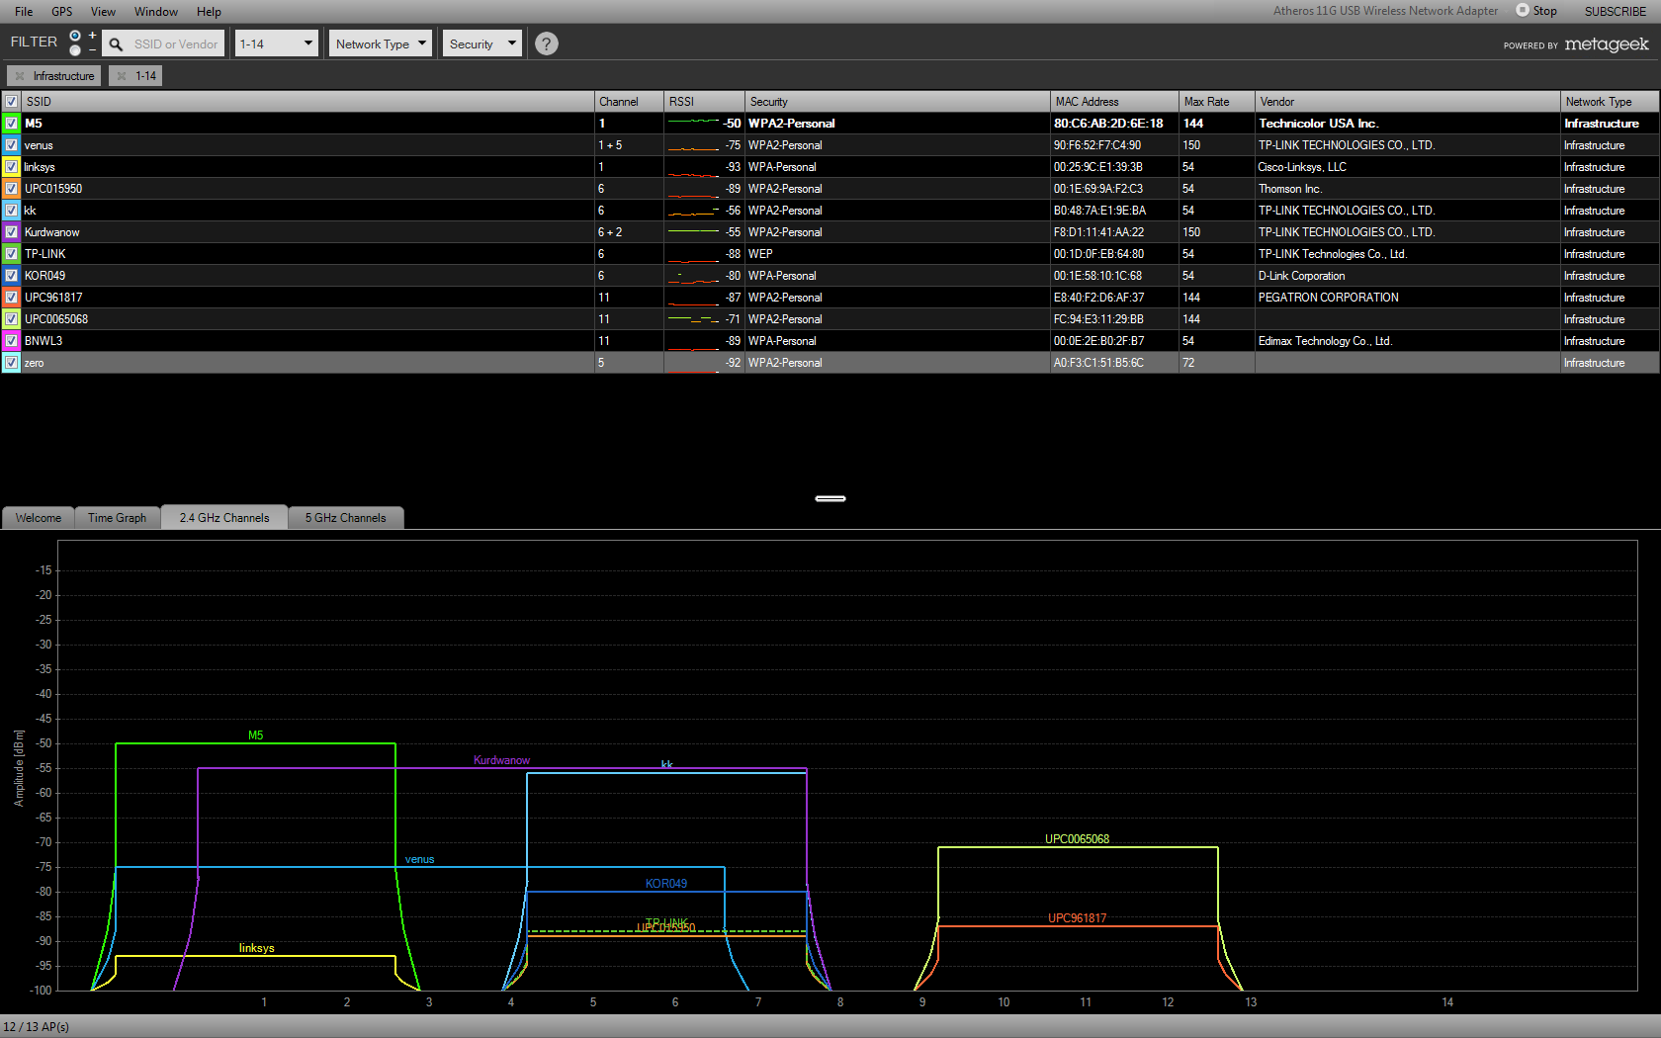
Task: Click the 12 / 13 AP(s) status text
Action: 37,1027
